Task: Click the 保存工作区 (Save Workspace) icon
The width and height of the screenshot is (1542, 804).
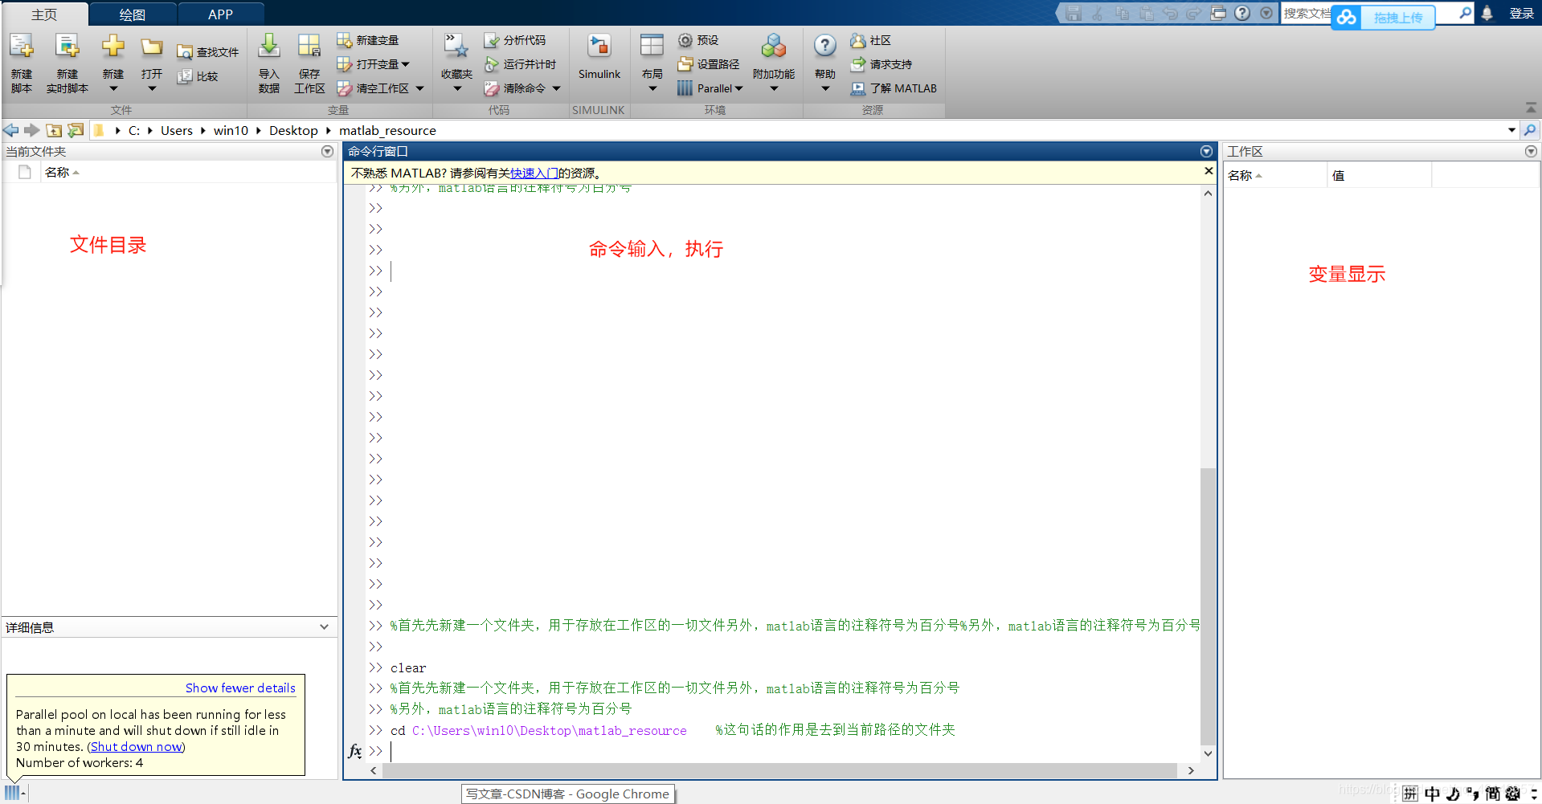Action: click(x=309, y=46)
